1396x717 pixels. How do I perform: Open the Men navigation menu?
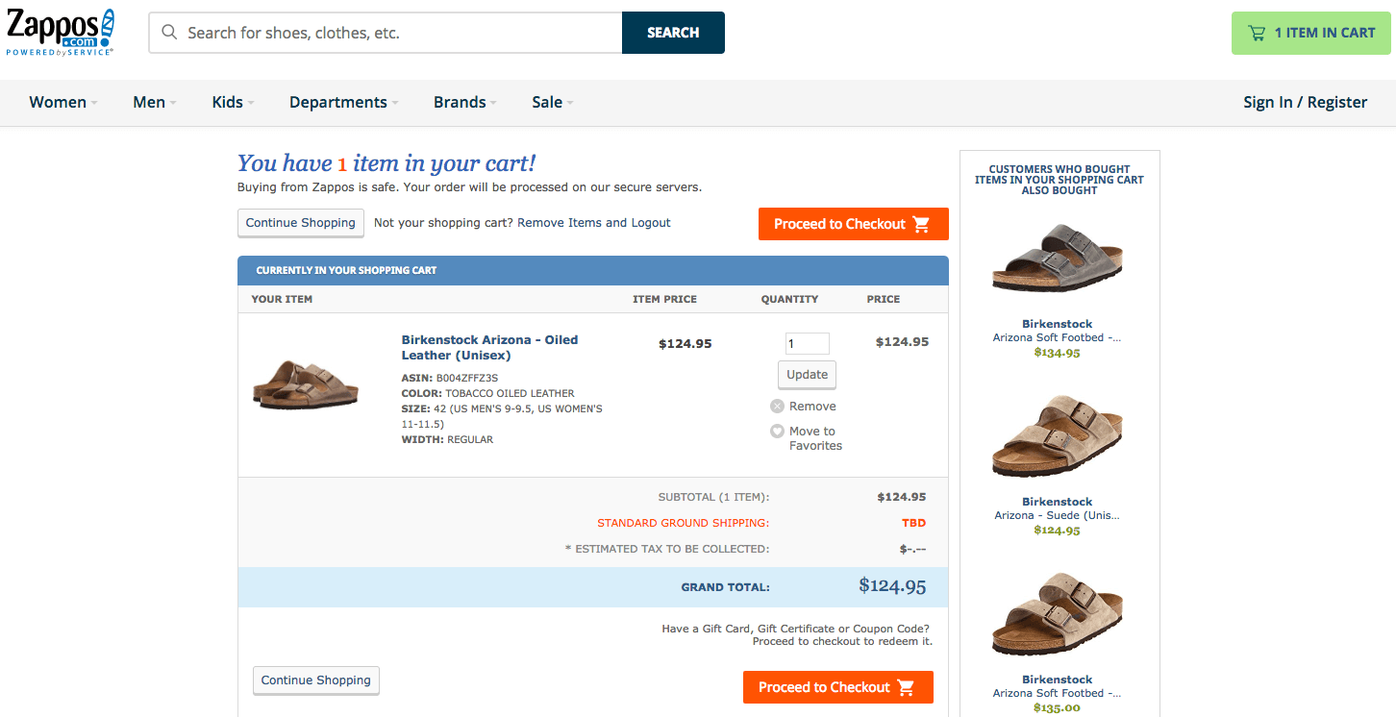click(x=154, y=103)
